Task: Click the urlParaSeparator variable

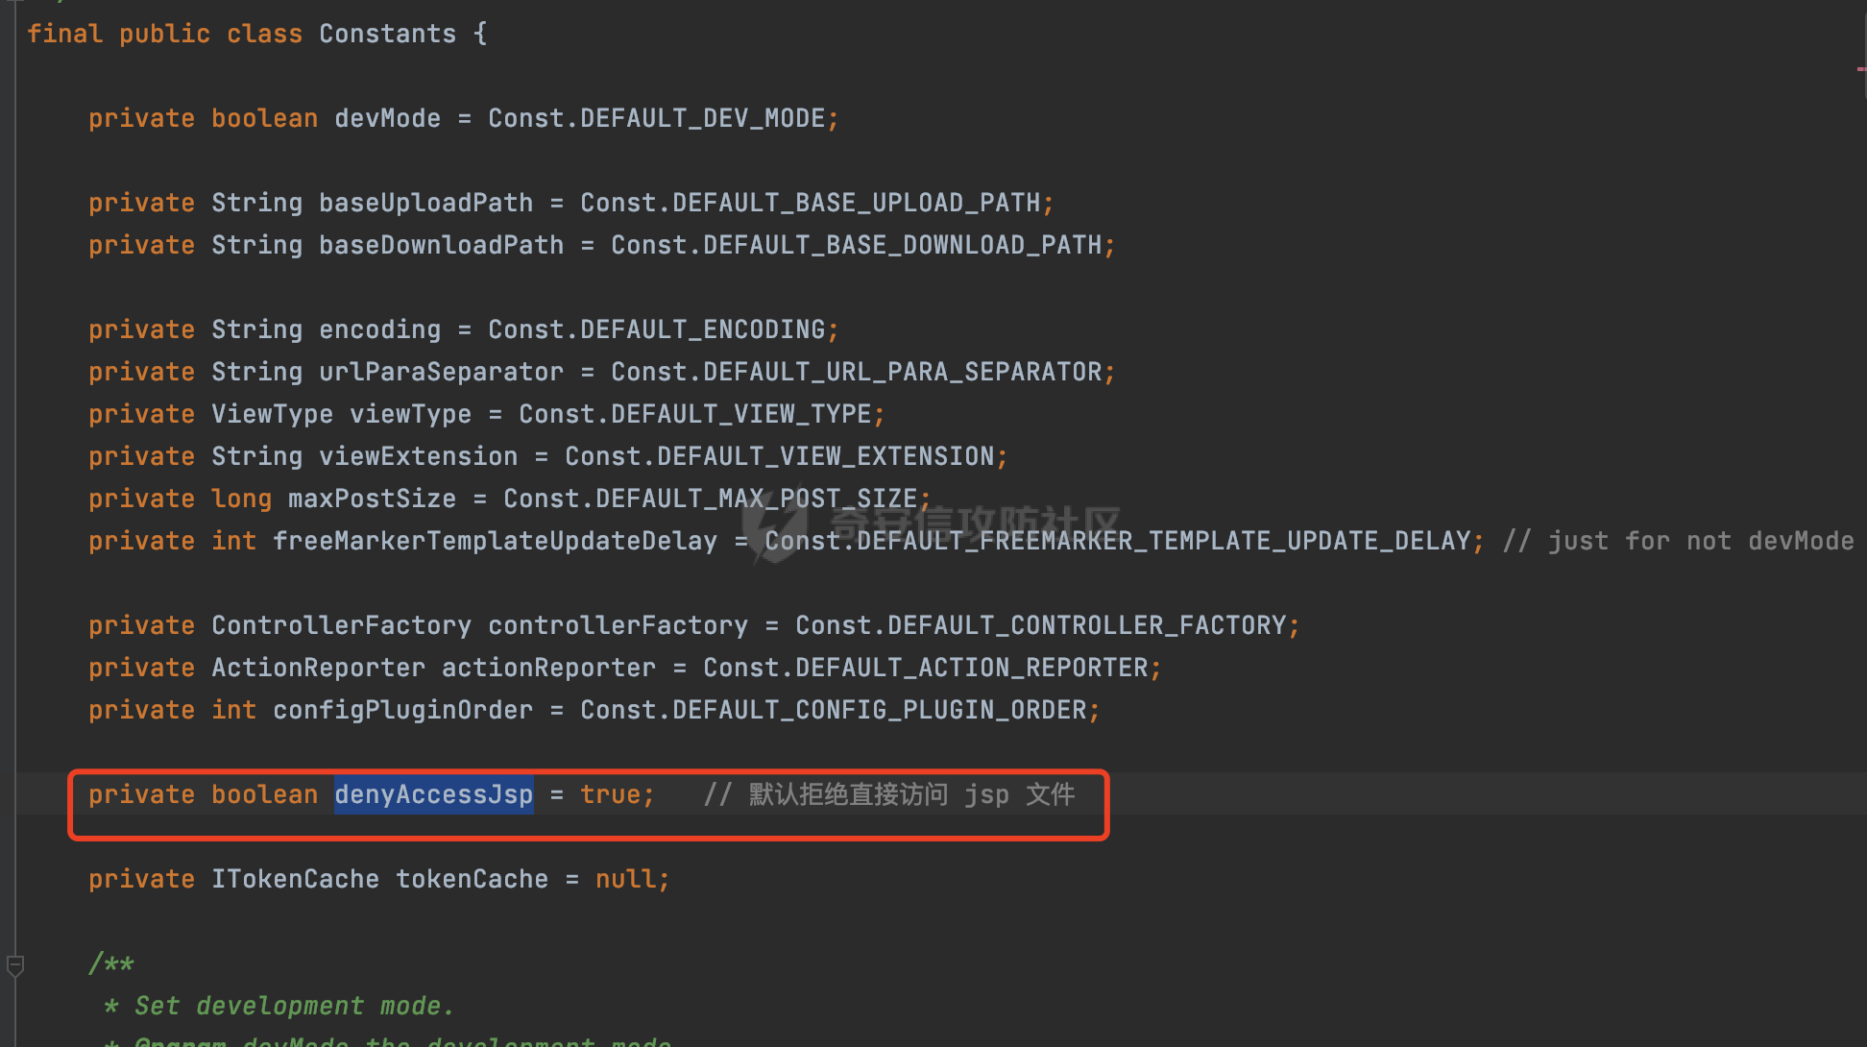Action: 441,372
